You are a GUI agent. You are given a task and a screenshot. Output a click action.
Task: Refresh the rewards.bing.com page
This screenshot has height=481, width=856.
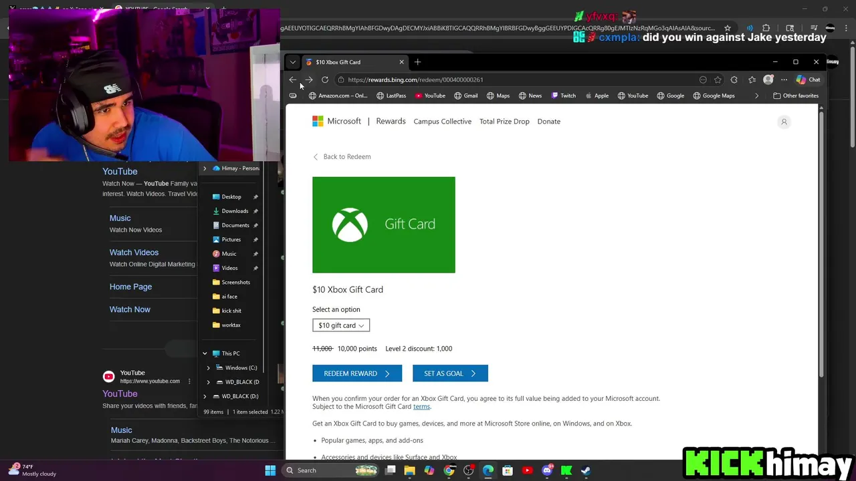click(325, 79)
